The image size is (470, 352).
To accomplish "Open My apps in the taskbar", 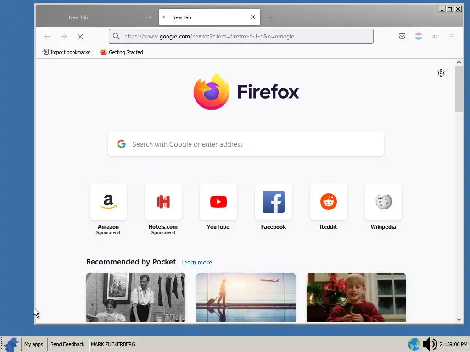I will click(x=34, y=344).
